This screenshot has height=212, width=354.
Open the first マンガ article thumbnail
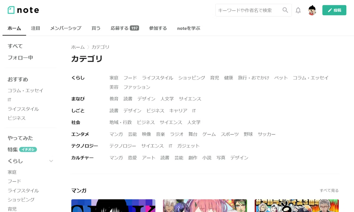tap(113, 206)
